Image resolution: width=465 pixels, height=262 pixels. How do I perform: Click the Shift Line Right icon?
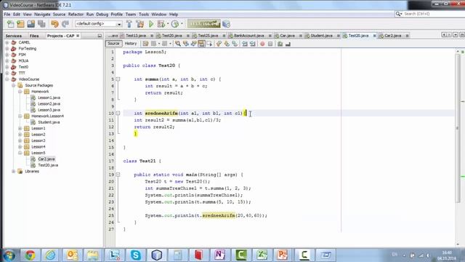(x=253, y=44)
